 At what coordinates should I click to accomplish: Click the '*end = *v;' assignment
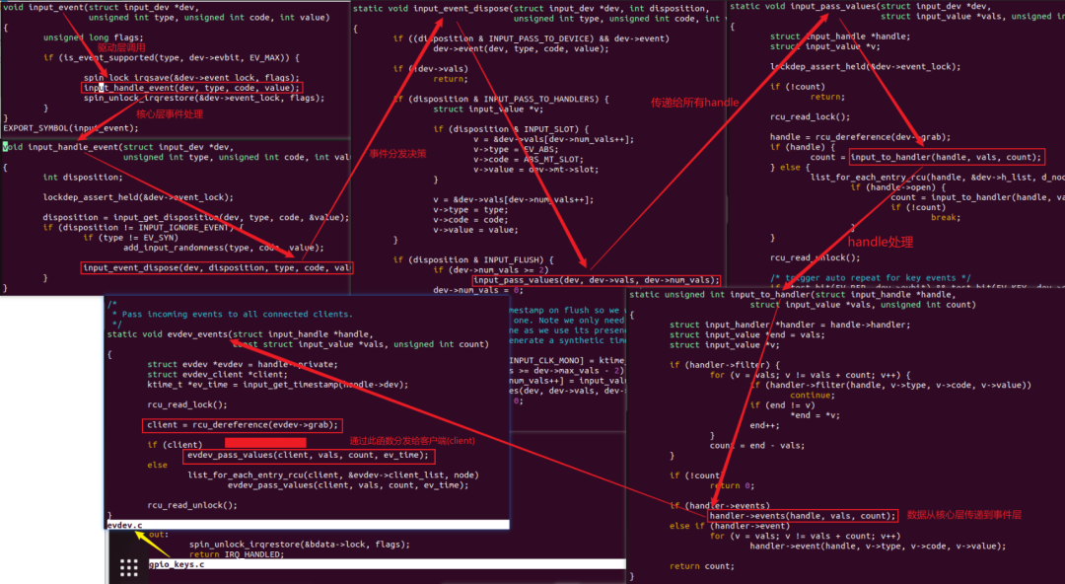tap(816, 415)
